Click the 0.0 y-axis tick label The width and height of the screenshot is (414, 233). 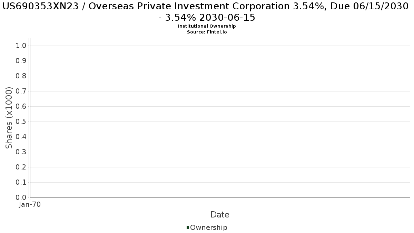tap(21, 197)
